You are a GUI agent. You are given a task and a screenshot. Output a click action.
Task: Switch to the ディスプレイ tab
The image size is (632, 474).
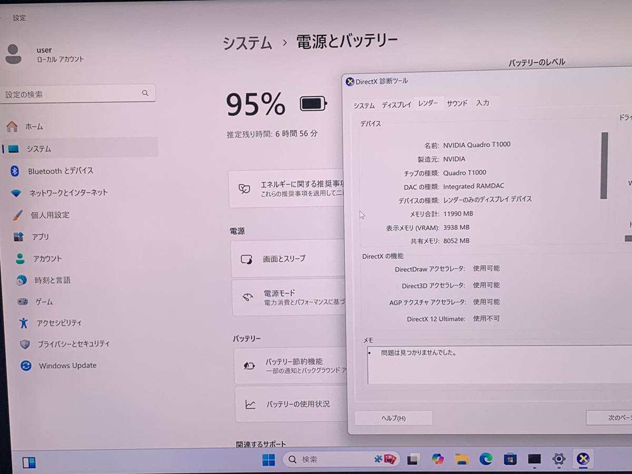pos(396,105)
